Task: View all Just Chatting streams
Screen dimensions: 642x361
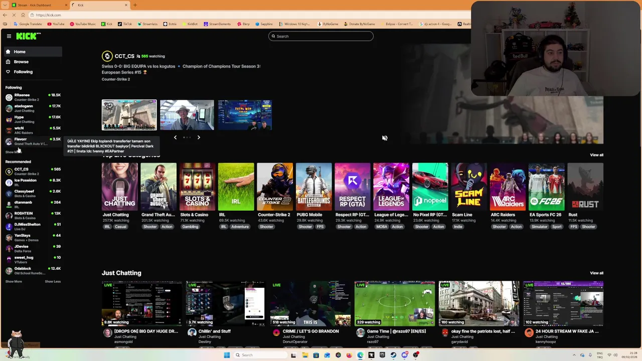Action: 596,273
